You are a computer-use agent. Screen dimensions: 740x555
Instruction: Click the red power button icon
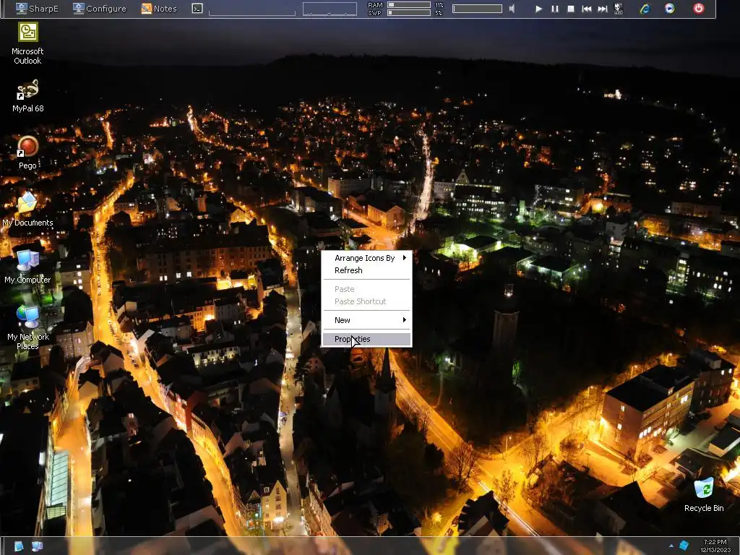(x=698, y=9)
